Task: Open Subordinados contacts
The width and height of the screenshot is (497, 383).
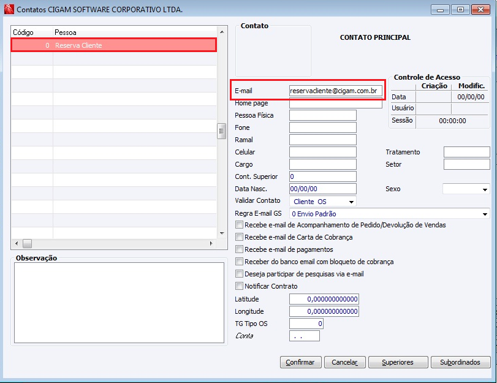Action: point(460,362)
